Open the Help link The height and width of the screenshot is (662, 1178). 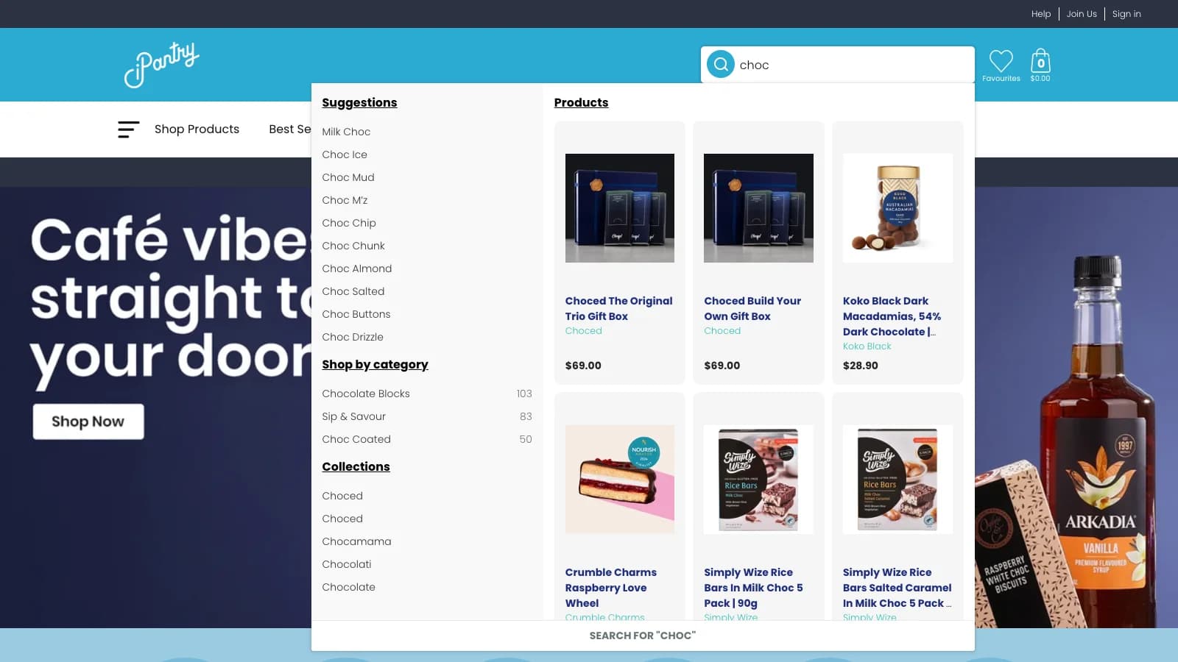[1040, 14]
